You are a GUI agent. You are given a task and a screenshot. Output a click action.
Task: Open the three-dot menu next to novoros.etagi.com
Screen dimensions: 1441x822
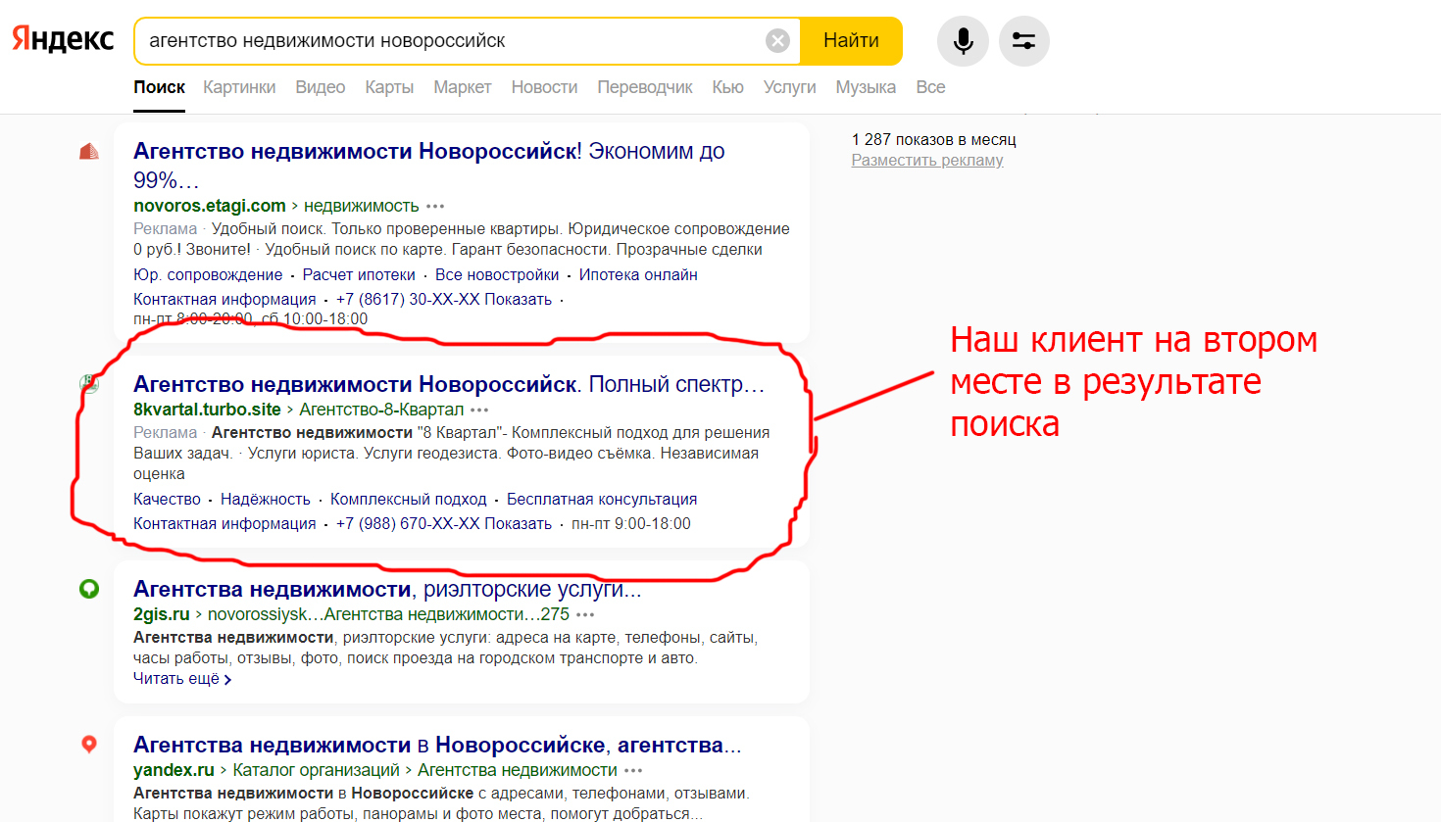coord(436,207)
